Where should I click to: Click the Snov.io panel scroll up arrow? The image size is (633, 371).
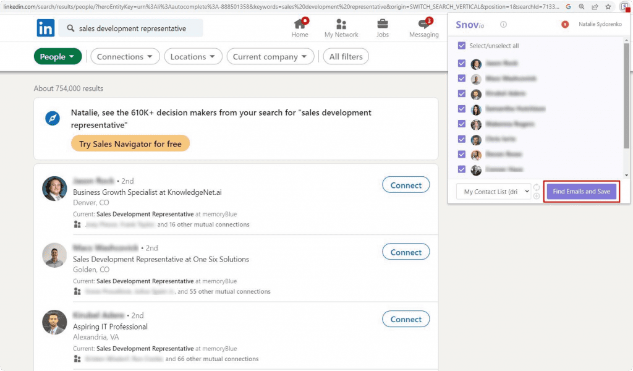[627, 40]
